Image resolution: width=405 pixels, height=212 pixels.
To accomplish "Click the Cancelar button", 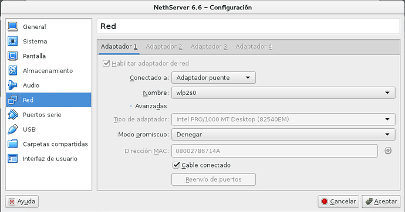I will pyautogui.click(x=338, y=201).
